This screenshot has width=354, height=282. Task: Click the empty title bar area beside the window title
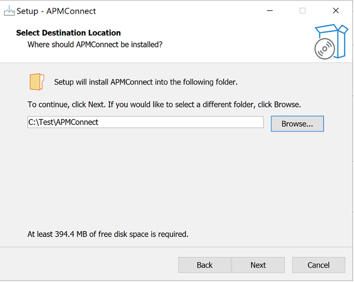pyautogui.click(x=179, y=11)
